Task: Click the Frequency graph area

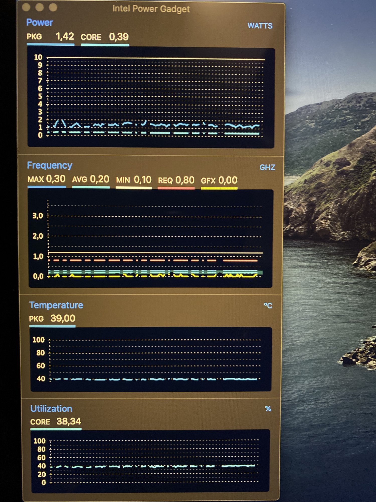Action: coord(150,239)
